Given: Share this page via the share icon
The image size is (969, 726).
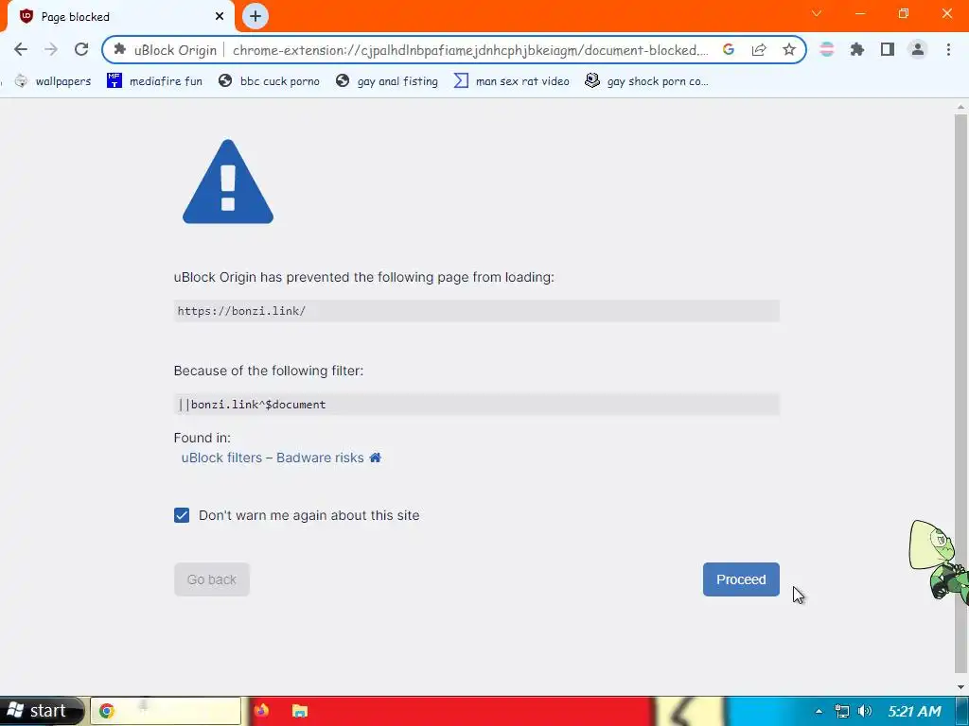Looking at the screenshot, I should [x=759, y=50].
